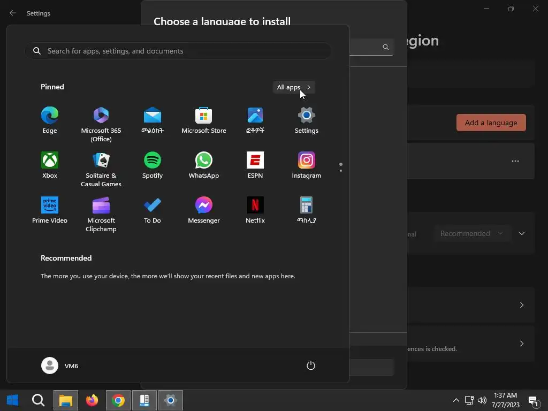Click the Windows Start button on taskbar
The image size is (548, 411).
13,400
